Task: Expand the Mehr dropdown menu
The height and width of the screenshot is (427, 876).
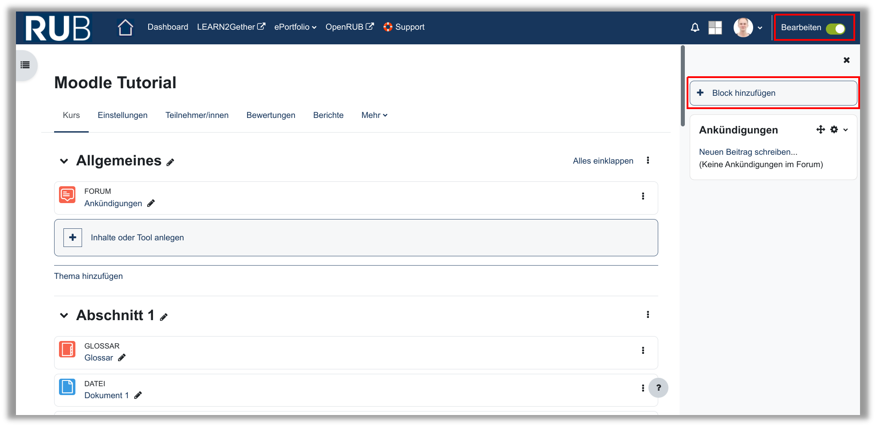Action: [374, 115]
